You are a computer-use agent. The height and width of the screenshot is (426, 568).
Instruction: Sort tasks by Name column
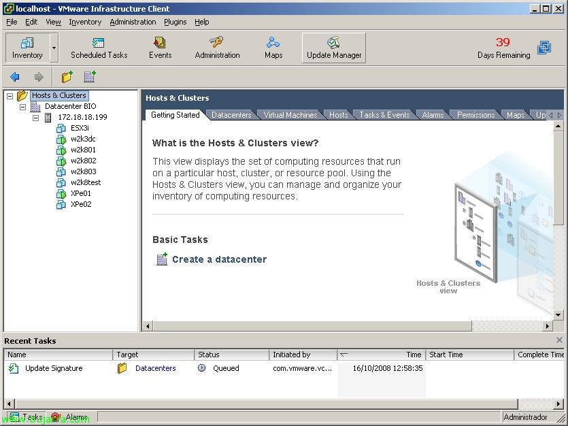click(x=58, y=355)
